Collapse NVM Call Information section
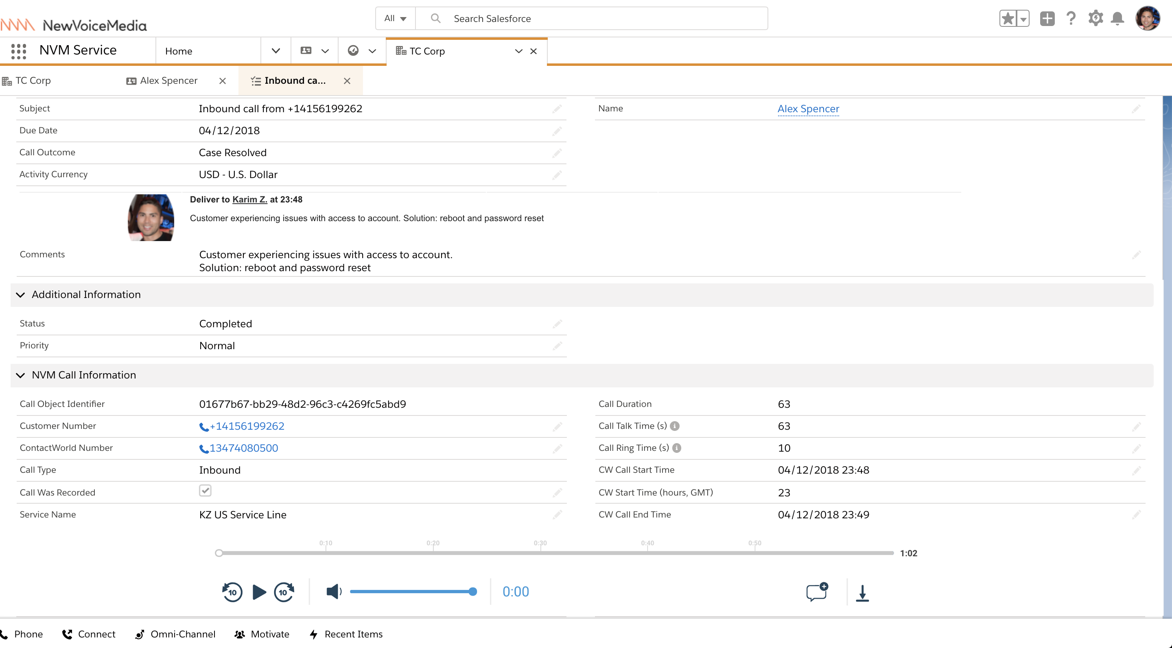1172x648 pixels. (x=20, y=375)
